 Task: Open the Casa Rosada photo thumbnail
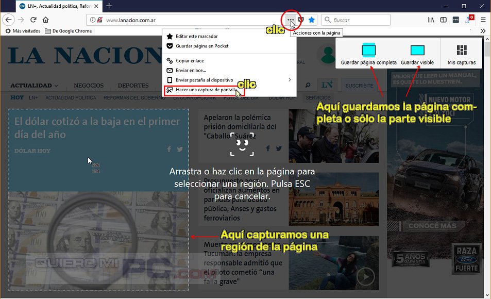coord(333,200)
